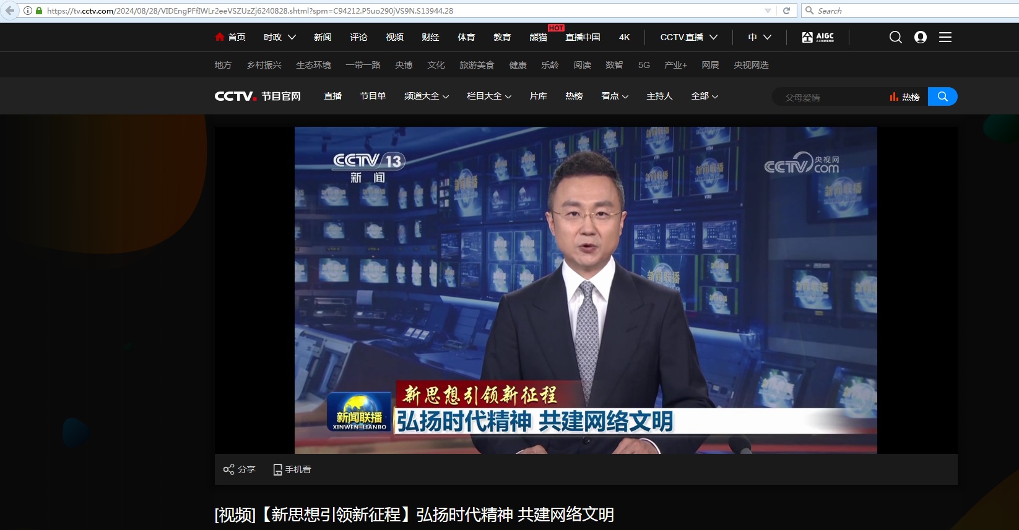Open the 乡村振兴 sub-navigation link
The image size is (1019, 530).
[x=264, y=65]
